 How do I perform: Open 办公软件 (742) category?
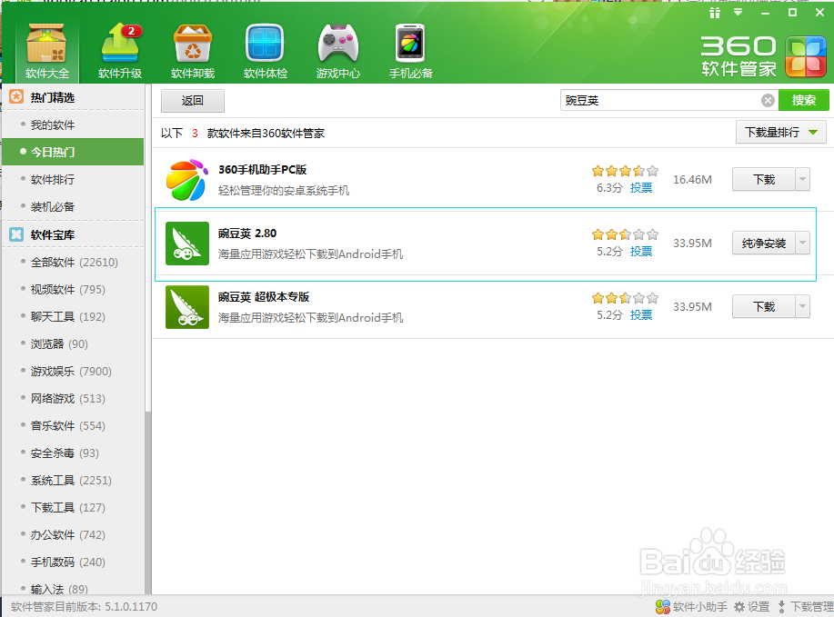(73, 534)
